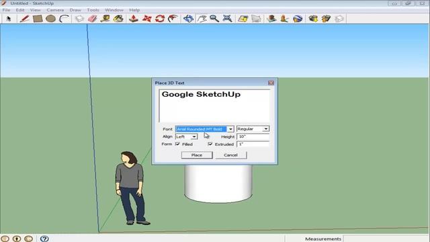Viewport: 430px width, 242px height.
Task: Choose the Circle tool
Action: (51, 19)
